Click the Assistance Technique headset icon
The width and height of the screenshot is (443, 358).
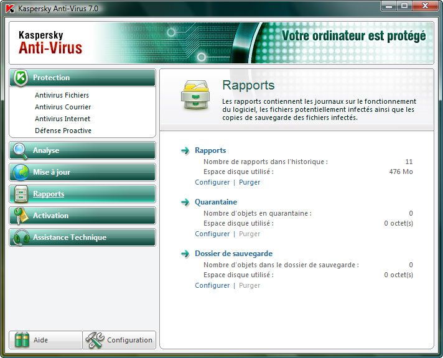[x=21, y=237]
